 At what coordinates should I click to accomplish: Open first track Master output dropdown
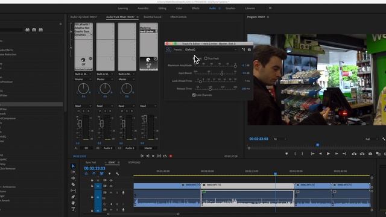click(x=83, y=79)
